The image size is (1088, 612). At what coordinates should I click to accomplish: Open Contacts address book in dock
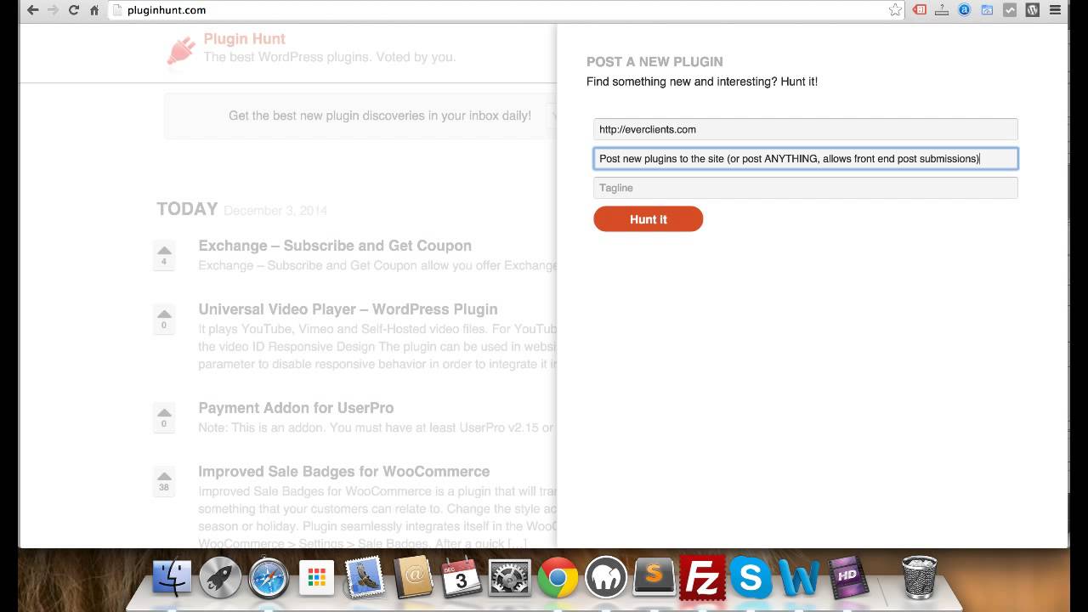[x=413, y=579]
